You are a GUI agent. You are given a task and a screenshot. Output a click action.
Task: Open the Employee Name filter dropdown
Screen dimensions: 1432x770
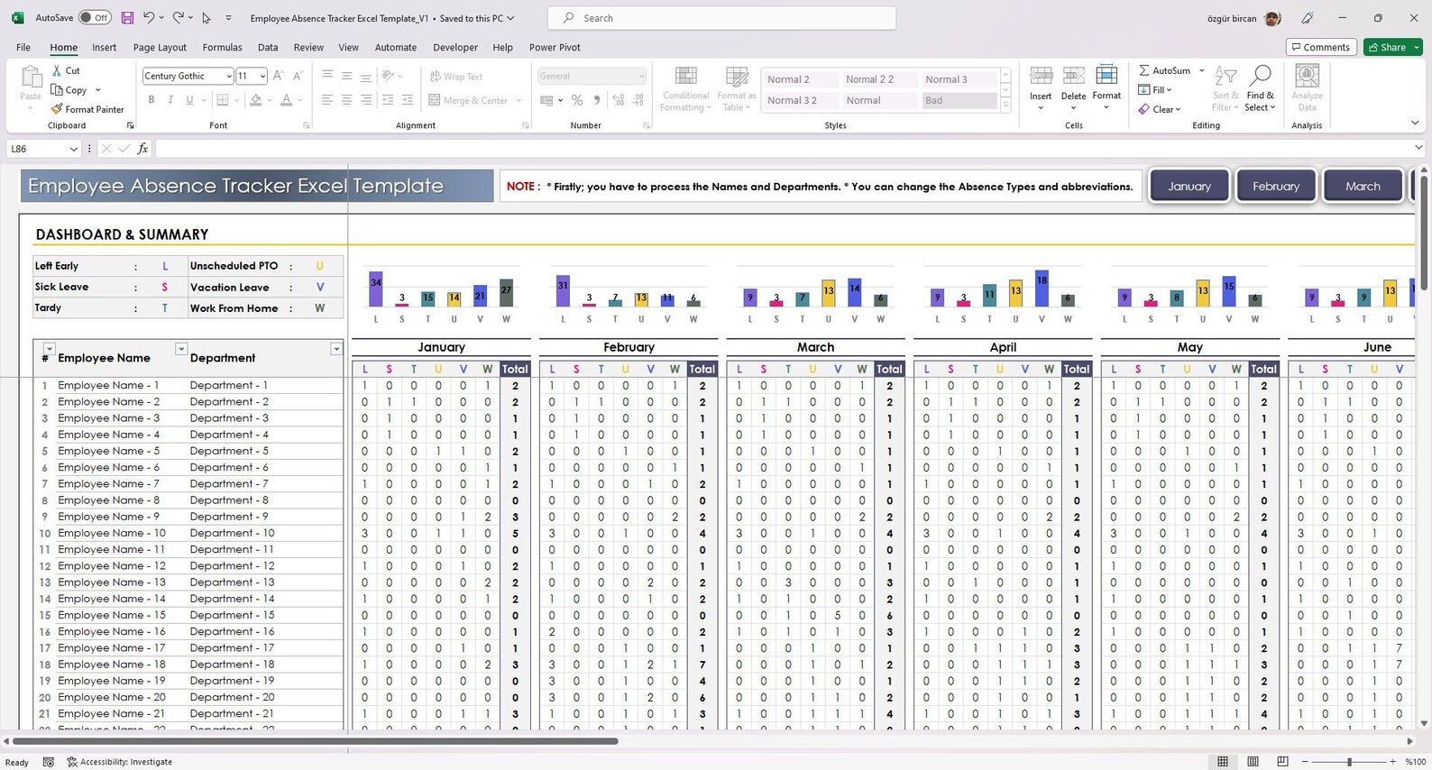(180, 349)
